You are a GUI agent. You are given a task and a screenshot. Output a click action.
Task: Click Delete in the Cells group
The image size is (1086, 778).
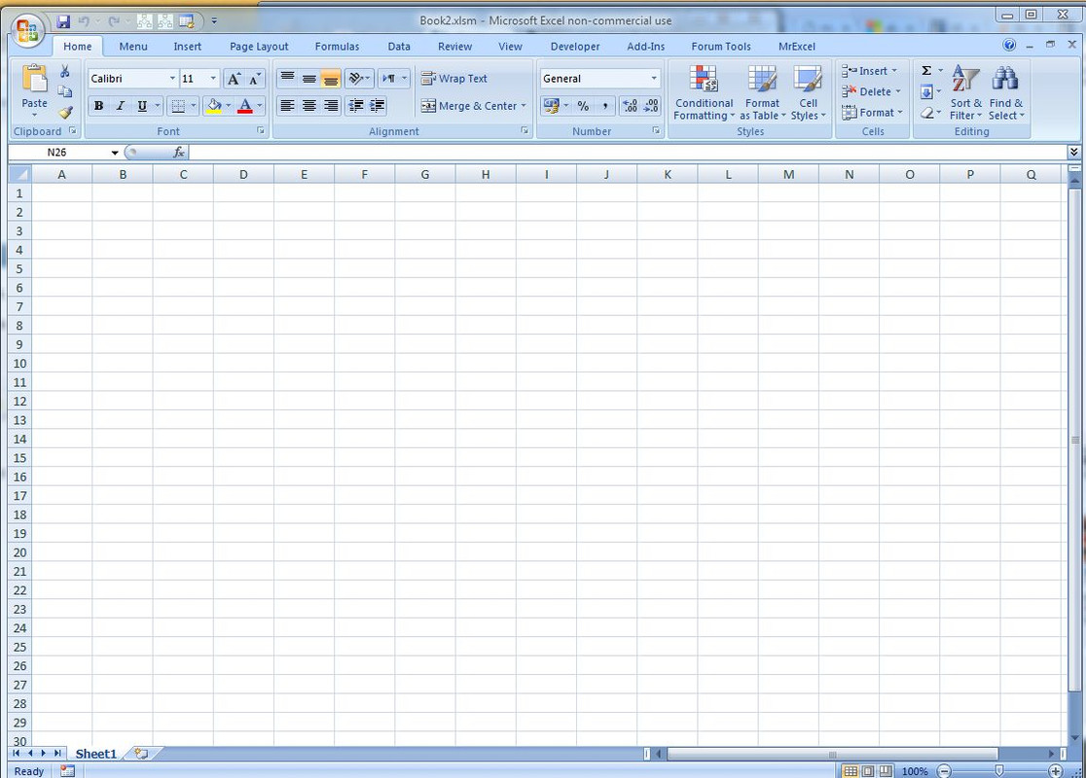(871, 91)
